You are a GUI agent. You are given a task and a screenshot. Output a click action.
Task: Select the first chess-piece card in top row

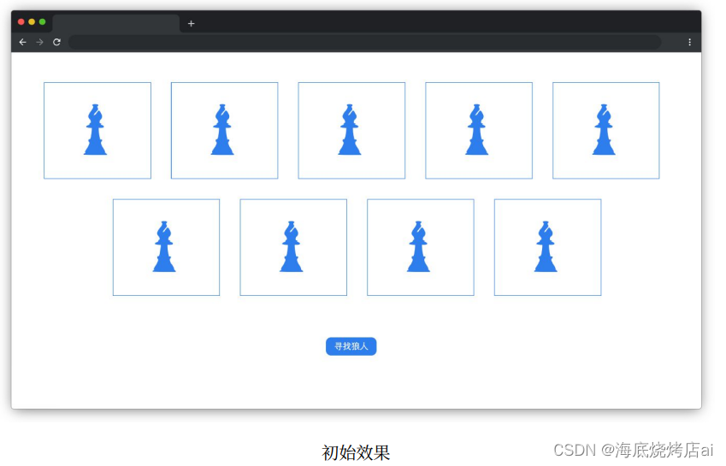[x=97, y=131]
